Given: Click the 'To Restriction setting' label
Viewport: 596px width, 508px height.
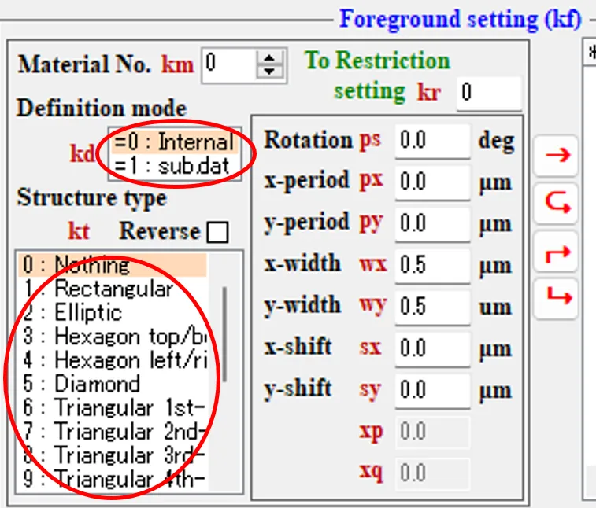Looking at the screenshot, I should 377,76.
